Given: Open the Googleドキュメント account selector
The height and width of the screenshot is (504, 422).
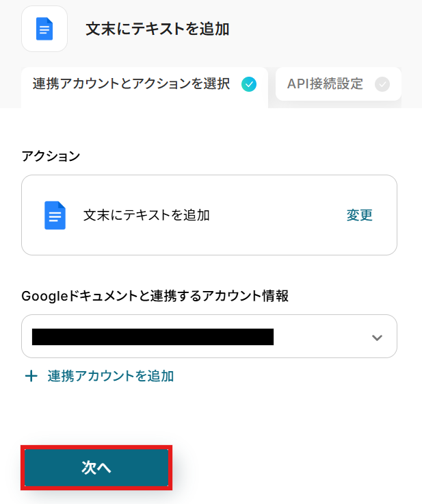Looking at the screenshot, I should 209,336.
